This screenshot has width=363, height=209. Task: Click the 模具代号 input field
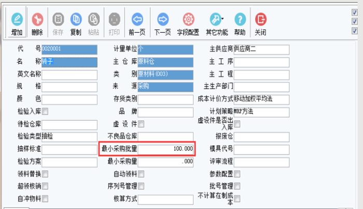coord(260,149)
